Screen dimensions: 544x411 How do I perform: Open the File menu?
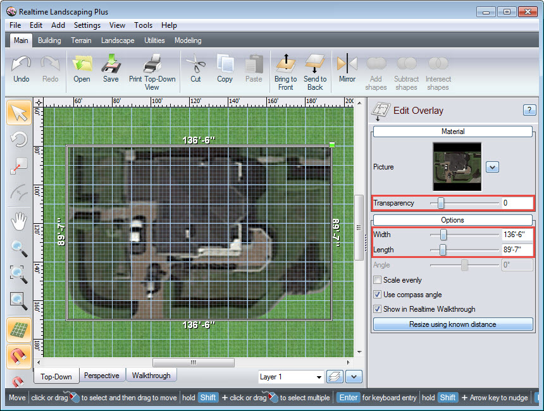(15, 25)
